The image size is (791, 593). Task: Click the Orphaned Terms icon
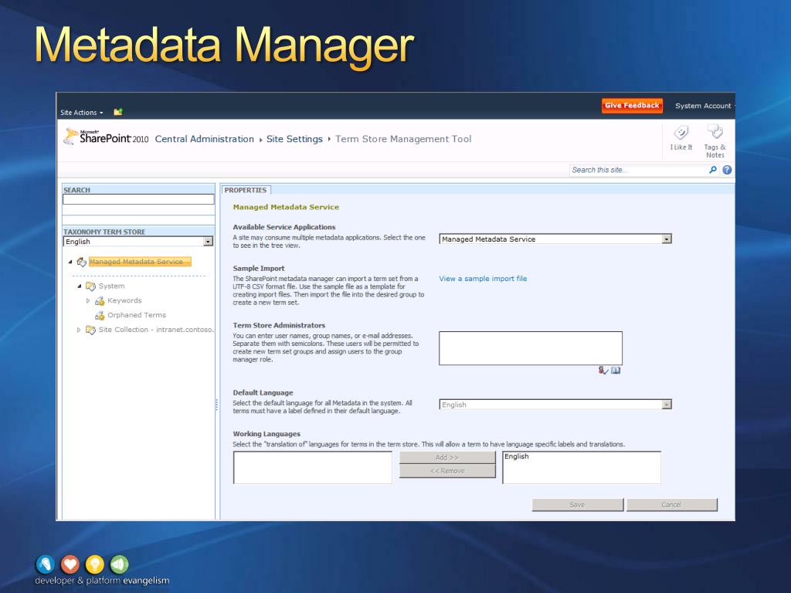point(100,316)
